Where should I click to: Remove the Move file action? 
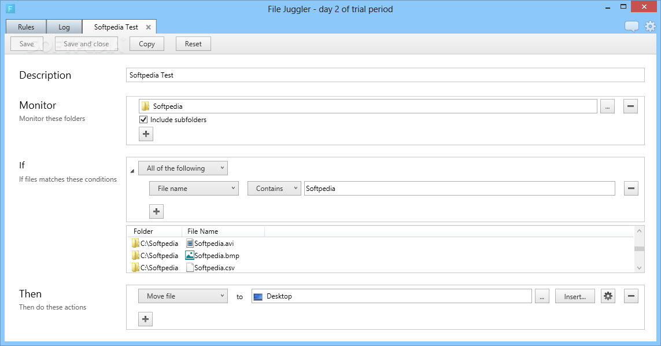click(631, 296)
